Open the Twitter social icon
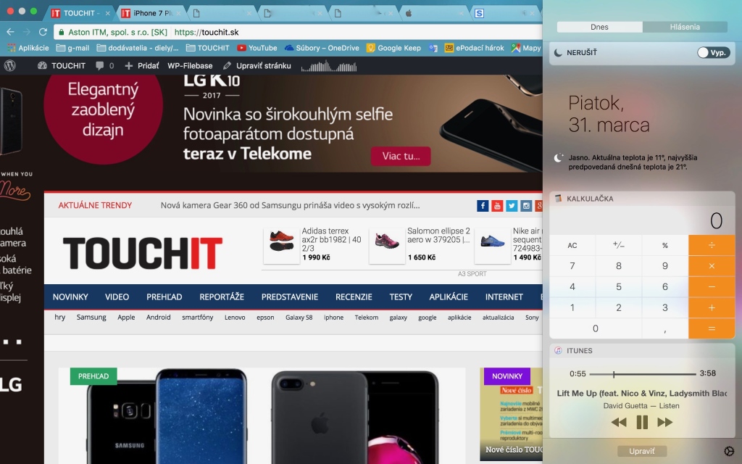This screenshot has height=464, width=742. pos(512,206)
